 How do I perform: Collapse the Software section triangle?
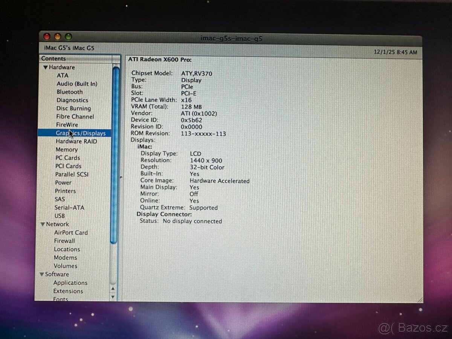42,275
